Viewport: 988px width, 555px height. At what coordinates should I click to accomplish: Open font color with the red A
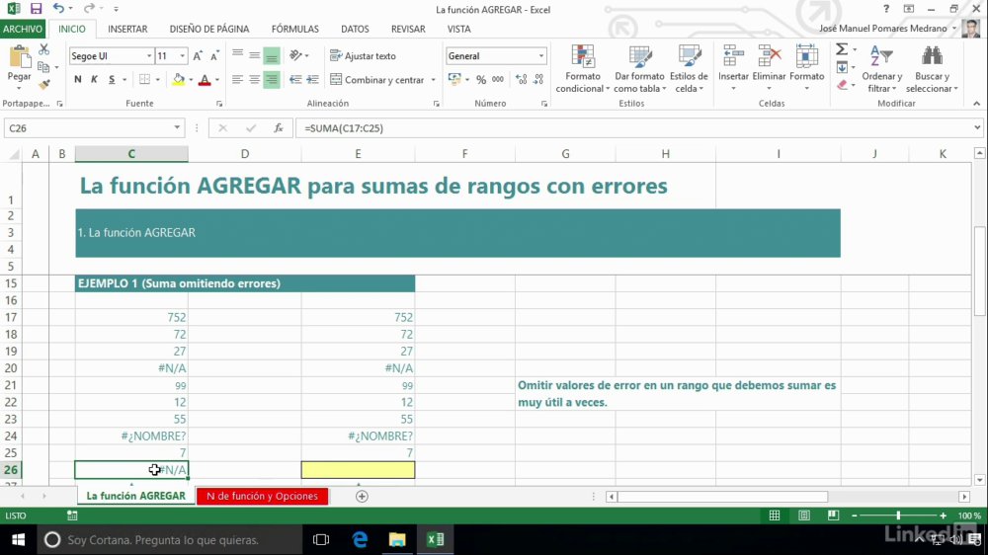pos(205,80)
